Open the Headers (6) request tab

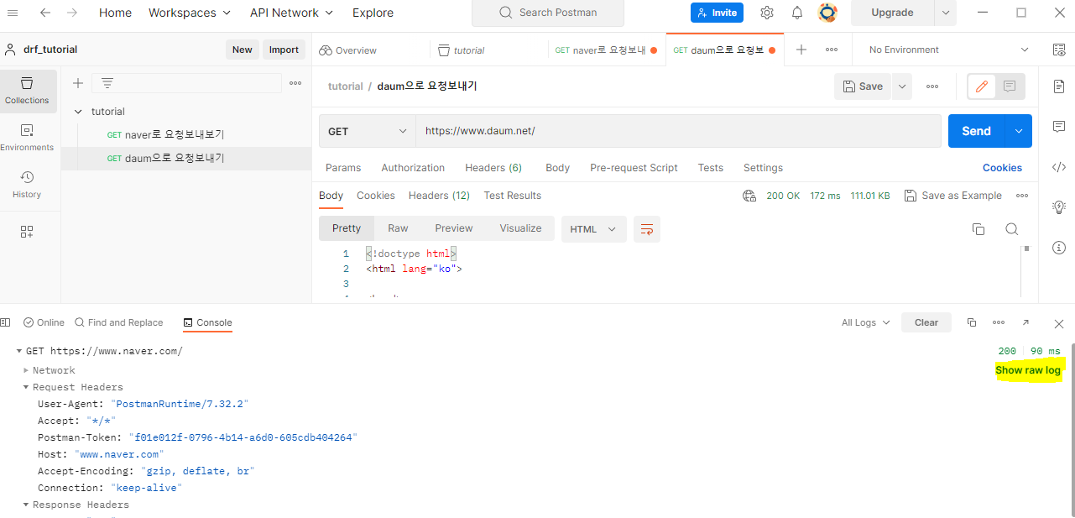point(493,168)
